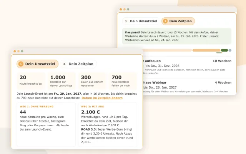Switch to 'Dein Zeitplan' tab in front window
The width and height of the screenshot is (246, 154).
pos(78,64)
